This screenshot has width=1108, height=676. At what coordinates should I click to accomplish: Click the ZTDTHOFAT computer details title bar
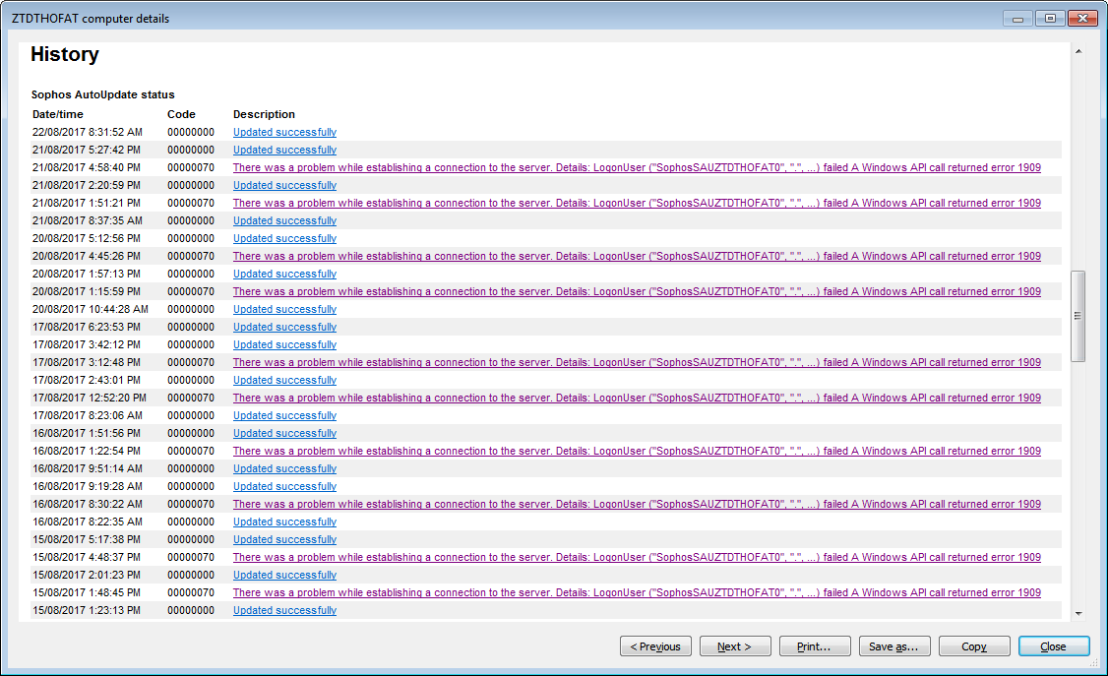click(91, 19)
